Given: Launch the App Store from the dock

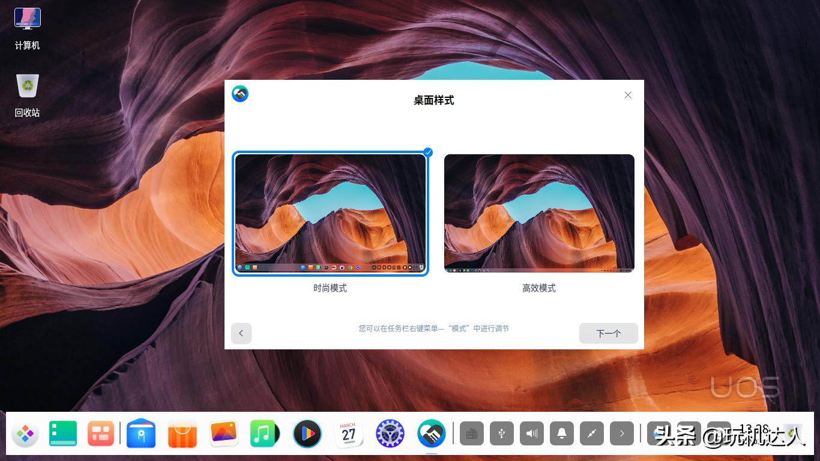Looking at the screenshot, I should [x=182, y=433].
